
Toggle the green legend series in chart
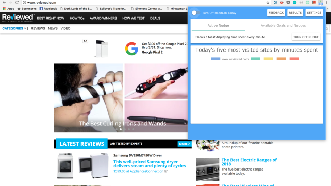pyautogui.click(x=255, y=59)
